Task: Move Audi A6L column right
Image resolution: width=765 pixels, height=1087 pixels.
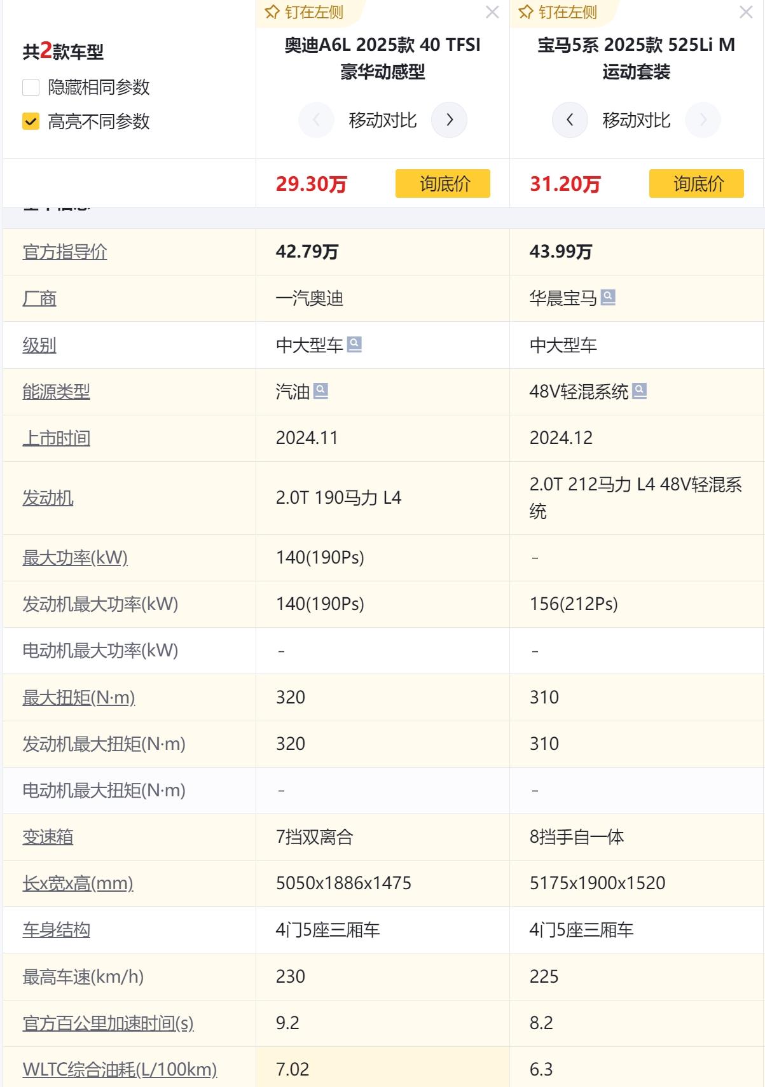Action: pos(449,120)
